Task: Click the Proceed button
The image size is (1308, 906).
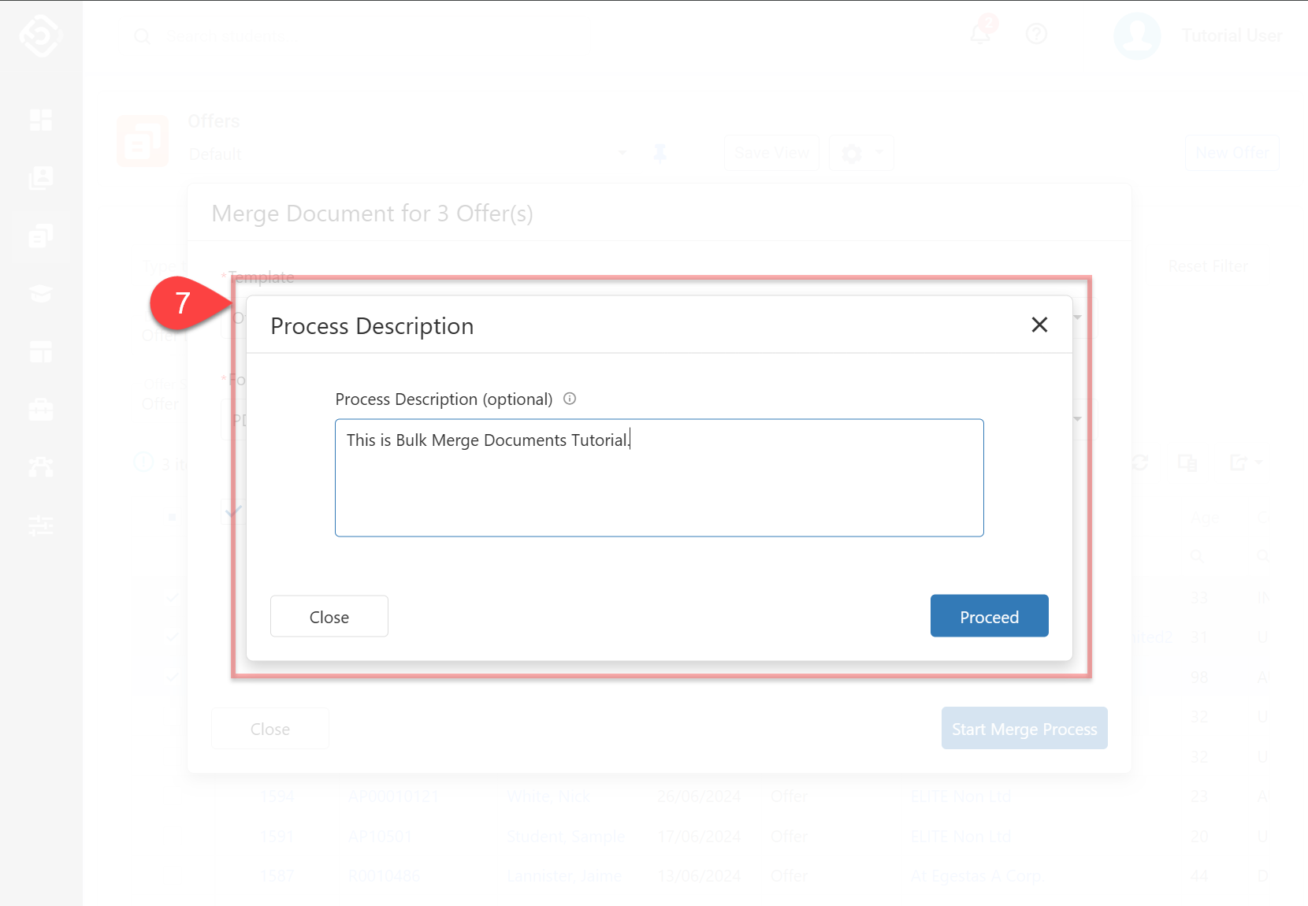Action: pos(989,616)
